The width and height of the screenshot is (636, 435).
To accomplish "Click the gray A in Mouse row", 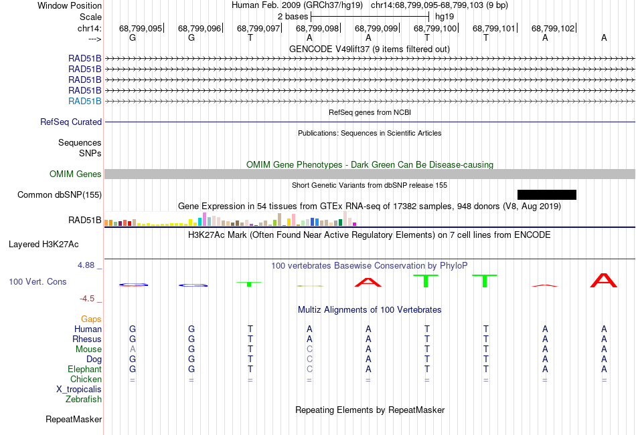I will 133,349.
